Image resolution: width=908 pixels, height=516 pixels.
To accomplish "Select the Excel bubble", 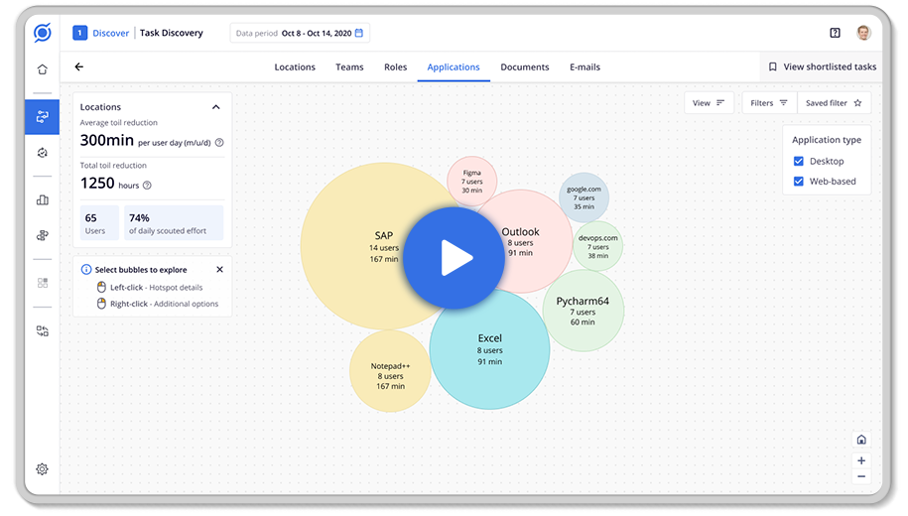I will [490, 350].
